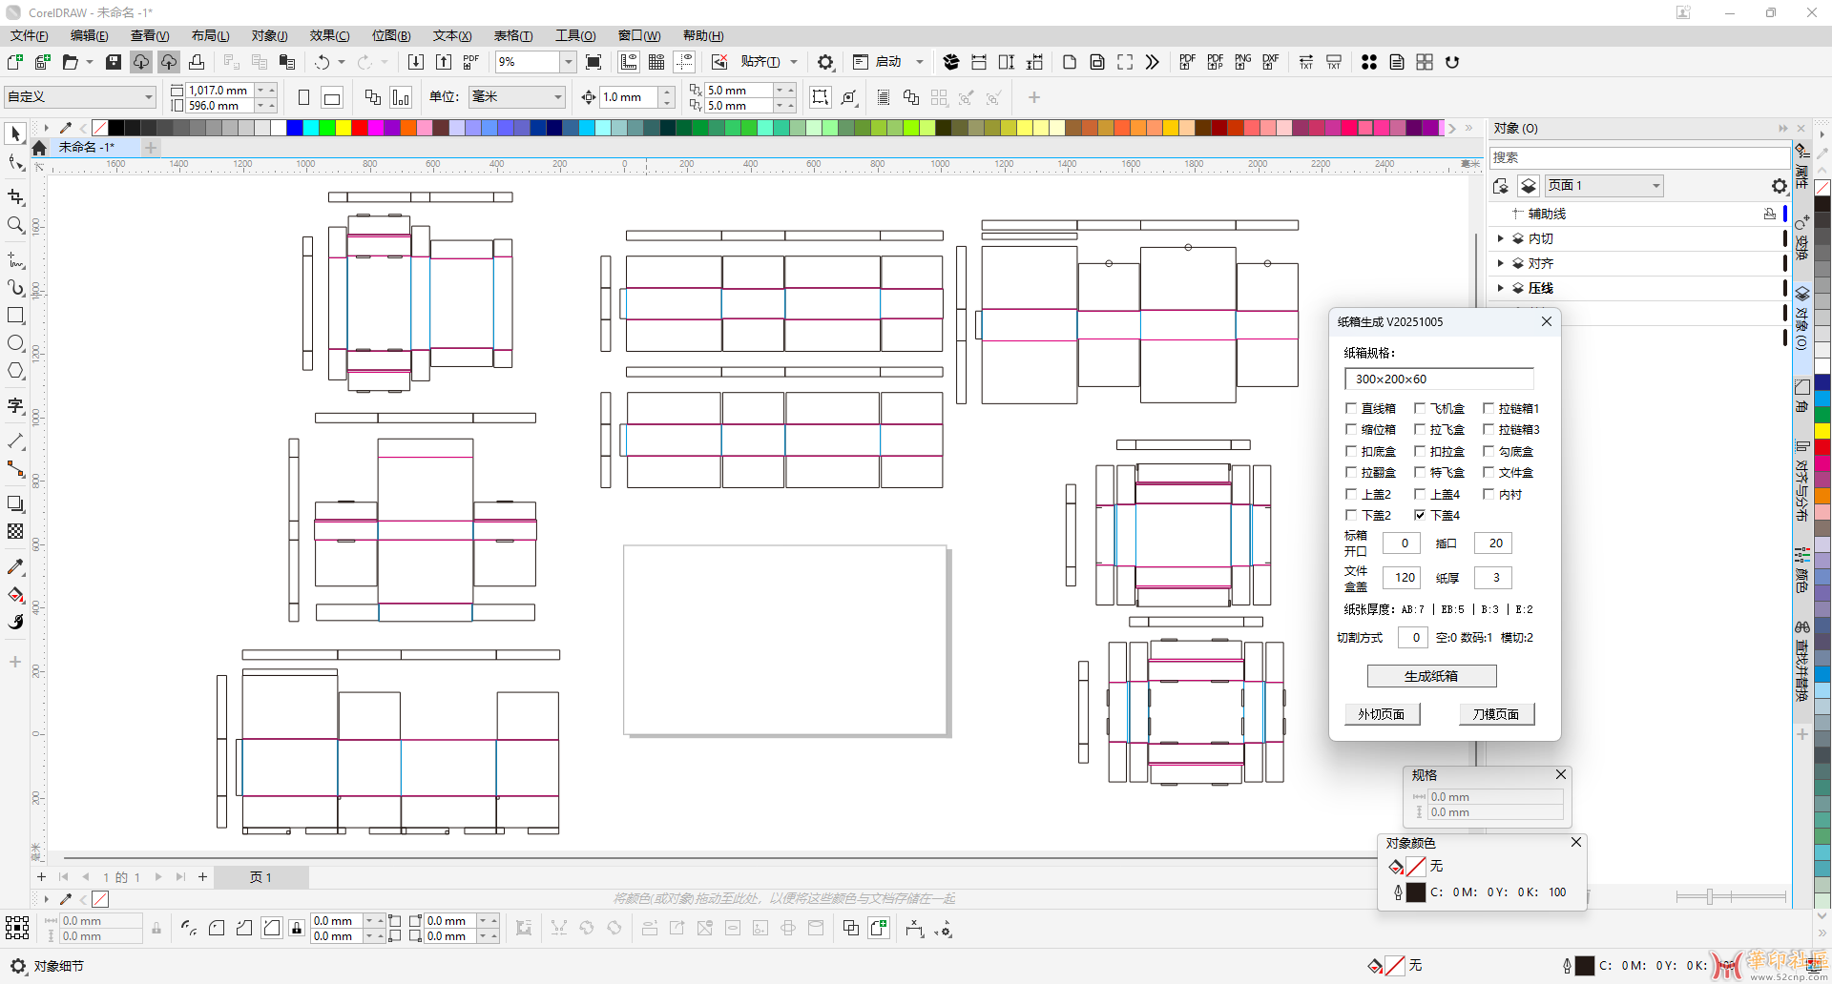Enable the 直线箱 checkbox
This screenshot has height=984, width=1832.
[1351, 408]
